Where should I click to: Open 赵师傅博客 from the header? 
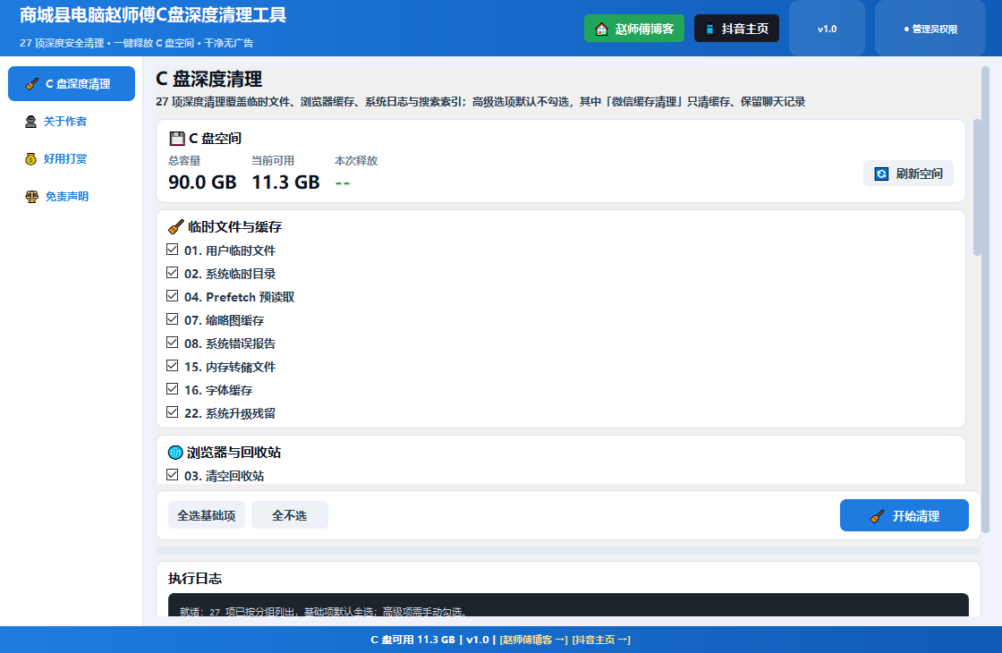(634, 29)
